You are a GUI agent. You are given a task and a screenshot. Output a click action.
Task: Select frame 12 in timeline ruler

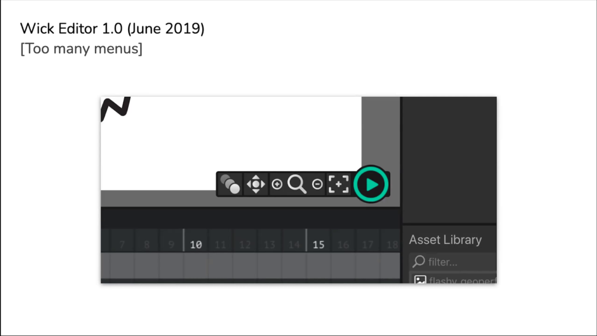pyautogui.click(x=245, y=244)
